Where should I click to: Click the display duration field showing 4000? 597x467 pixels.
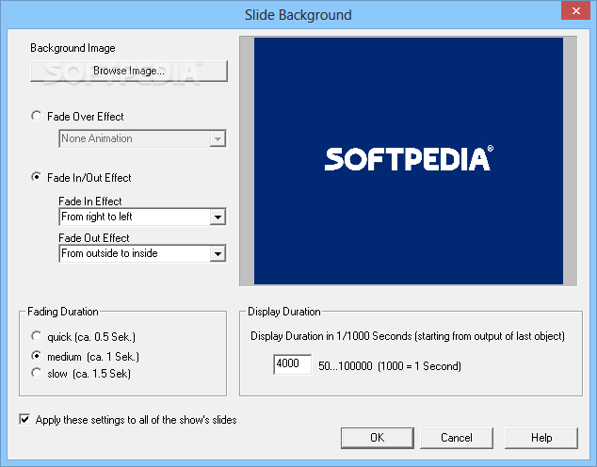point(293,364)
